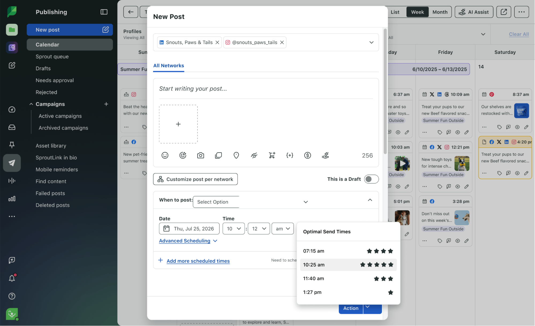The image size is (535, 326).
Task: Open notifications bell icon
Action: pyautogui.click(x=12, y=278)
